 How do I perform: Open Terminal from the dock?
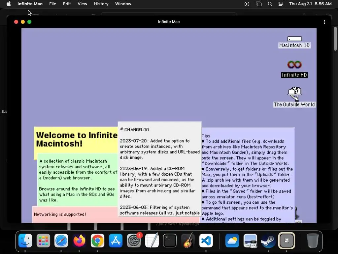click(x=170, y=240)
